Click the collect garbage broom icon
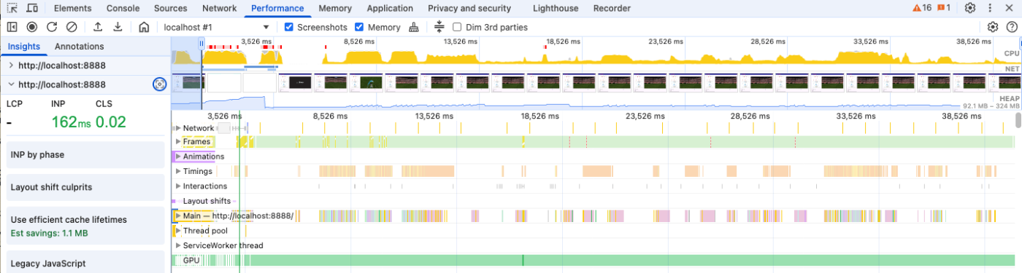 415,27
